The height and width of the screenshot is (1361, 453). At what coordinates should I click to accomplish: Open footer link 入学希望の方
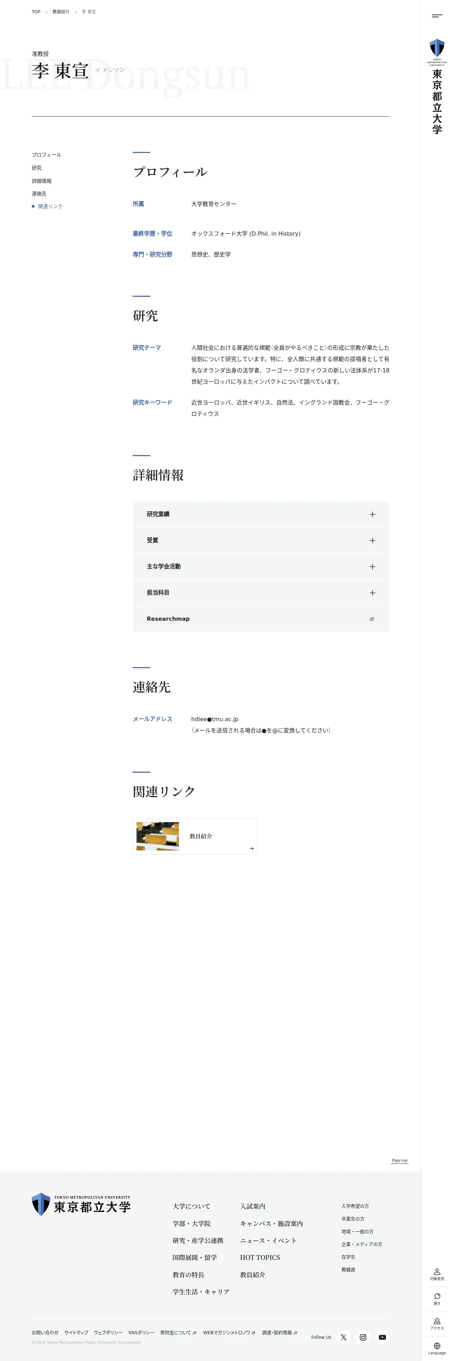coord(355,1206)
